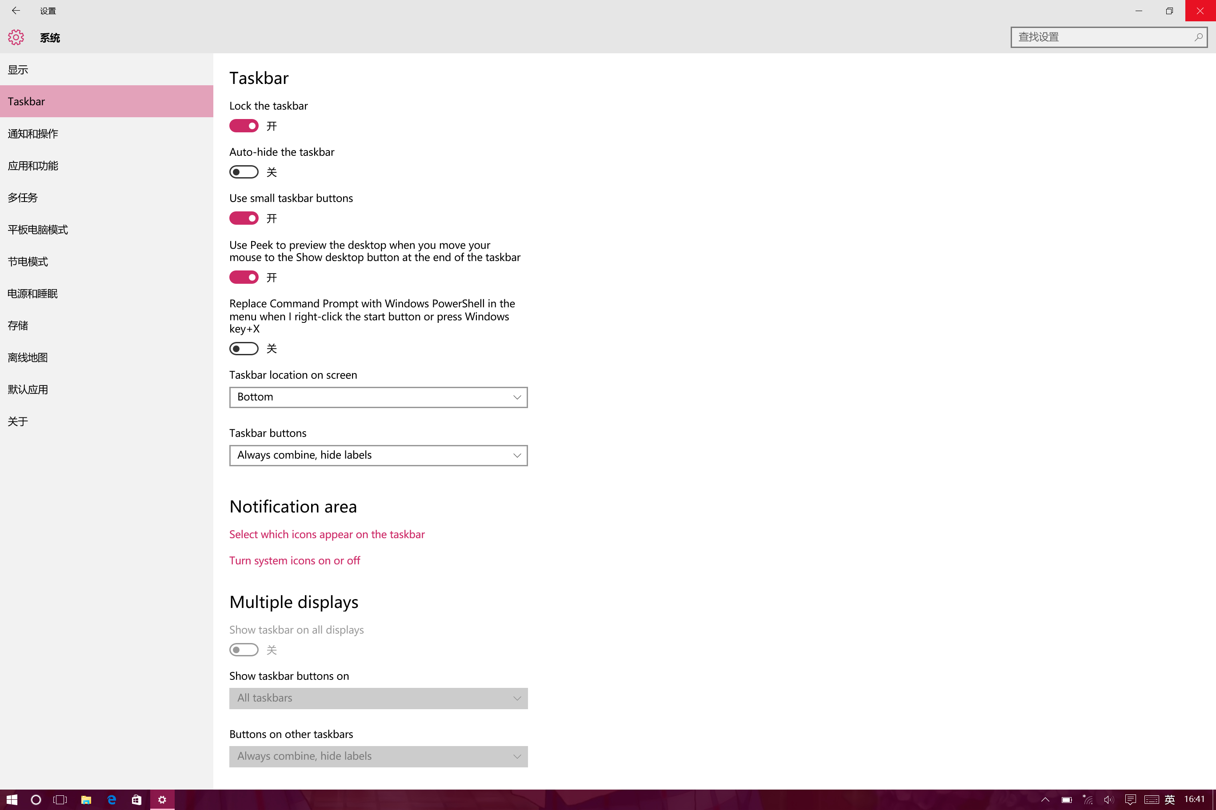
Task: Launch File Explorer from the taskbar
Action: click(x=86, y=800)
